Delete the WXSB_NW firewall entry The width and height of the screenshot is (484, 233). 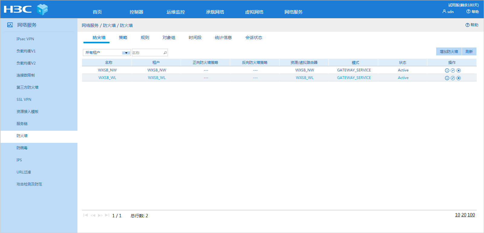459,71
